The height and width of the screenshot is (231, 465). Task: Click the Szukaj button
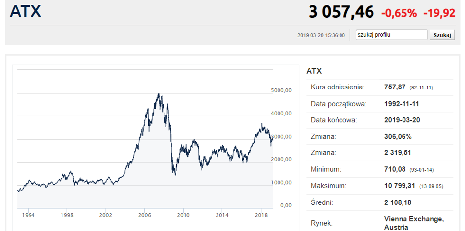coord(442,35)
